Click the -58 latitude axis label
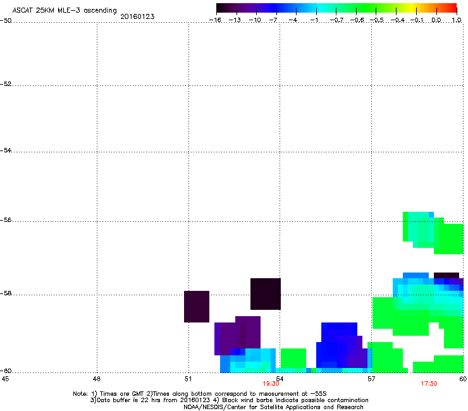This screenshot has width=468, height=411. [x=6, y=293]
